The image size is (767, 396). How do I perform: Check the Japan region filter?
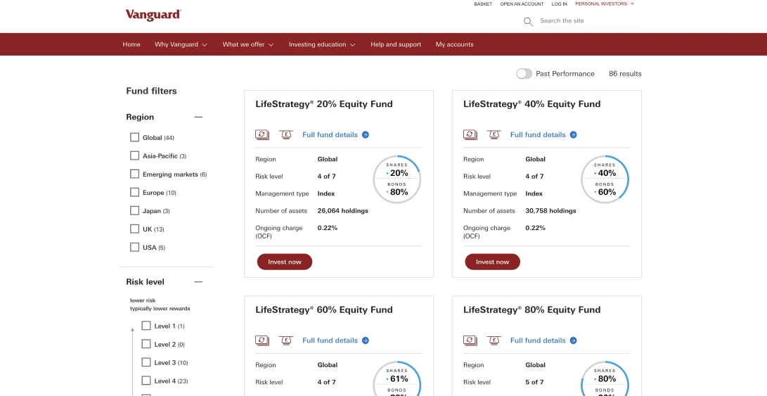134,210
